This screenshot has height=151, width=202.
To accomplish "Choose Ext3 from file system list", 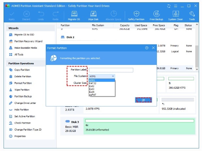I will click(x=102, y=89).
